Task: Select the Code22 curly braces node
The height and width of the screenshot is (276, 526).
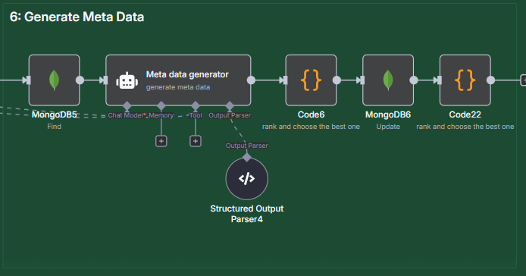Action: pos(465,80)
